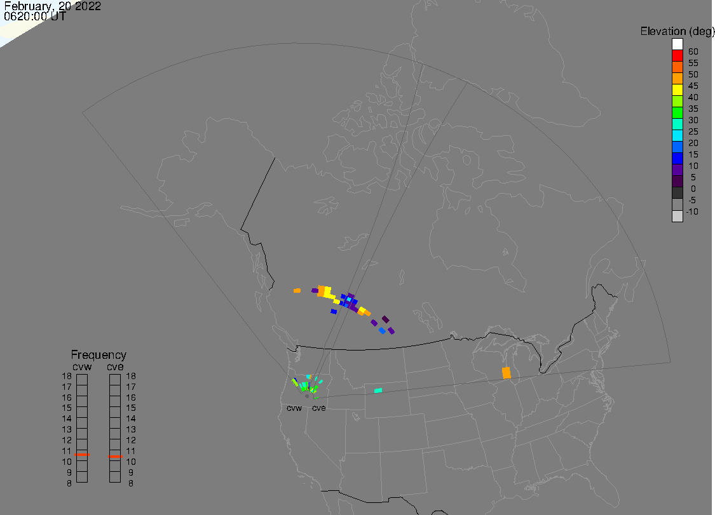This screenshot has height=515, width=715.
Task: Click the radar station dot above the cvw label
Action: (x=307, y=396)
